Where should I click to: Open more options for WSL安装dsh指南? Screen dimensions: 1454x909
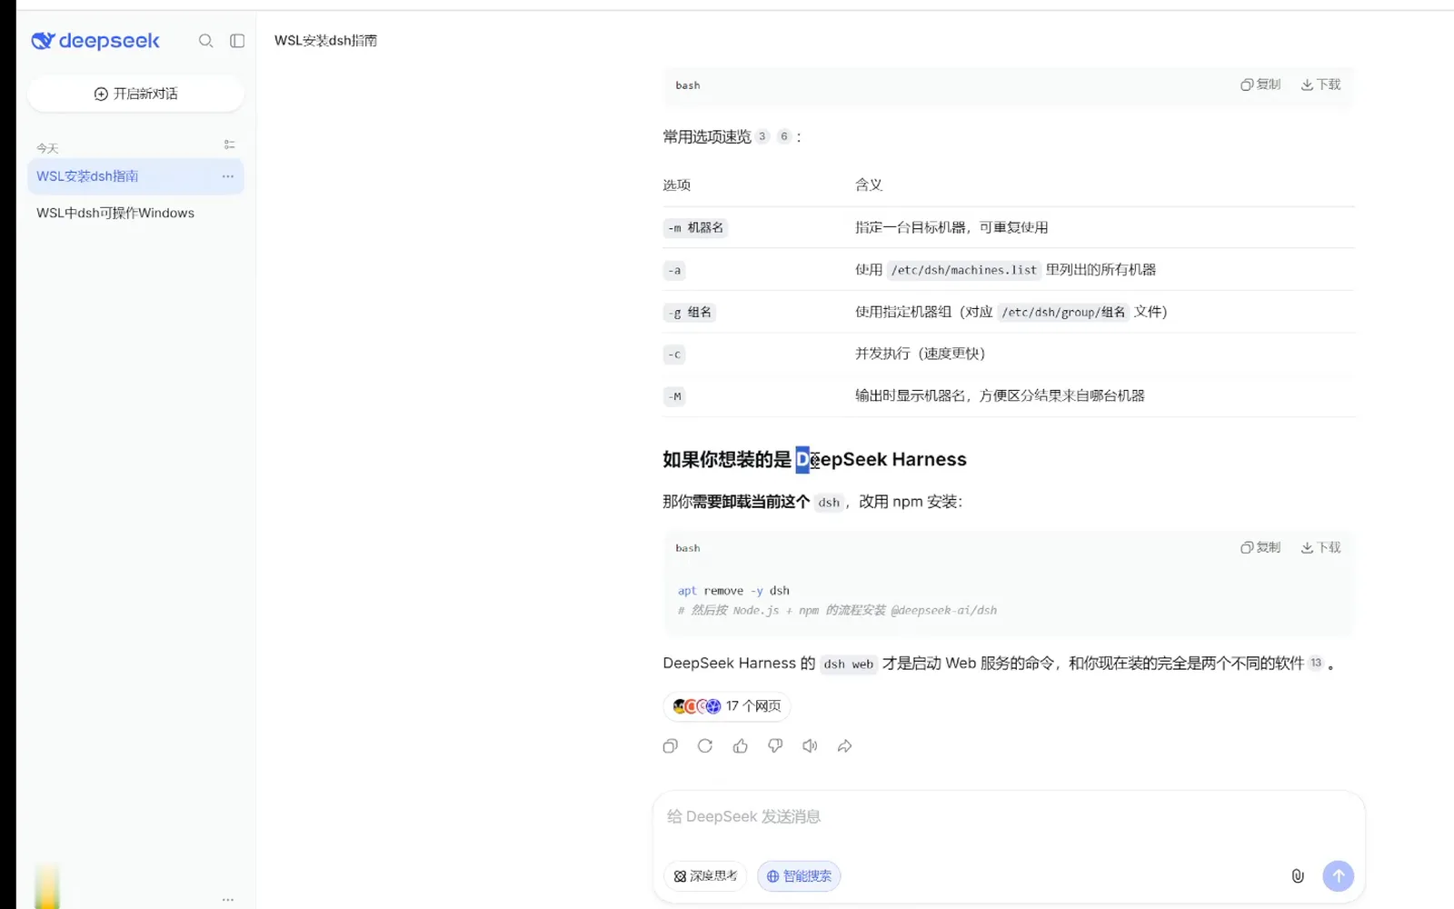coord(227,176)
